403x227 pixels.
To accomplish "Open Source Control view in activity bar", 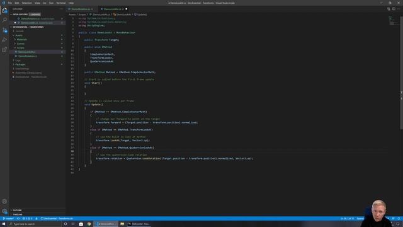I will [4, 30].
